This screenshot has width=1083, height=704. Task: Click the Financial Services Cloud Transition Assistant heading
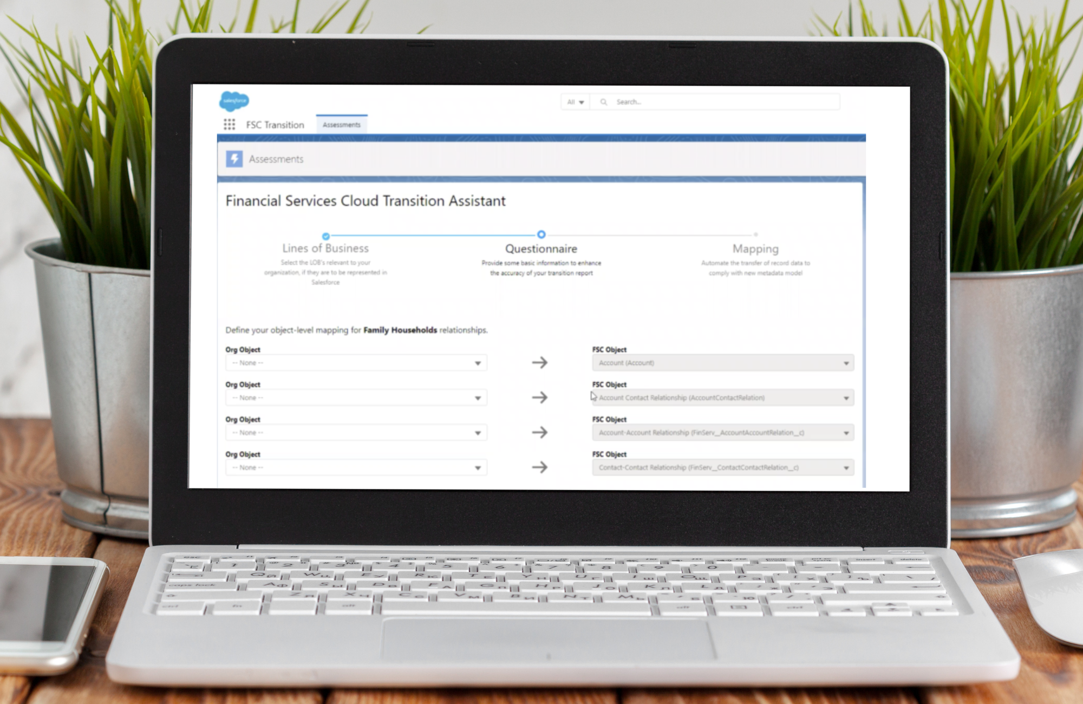click(366, 201)
